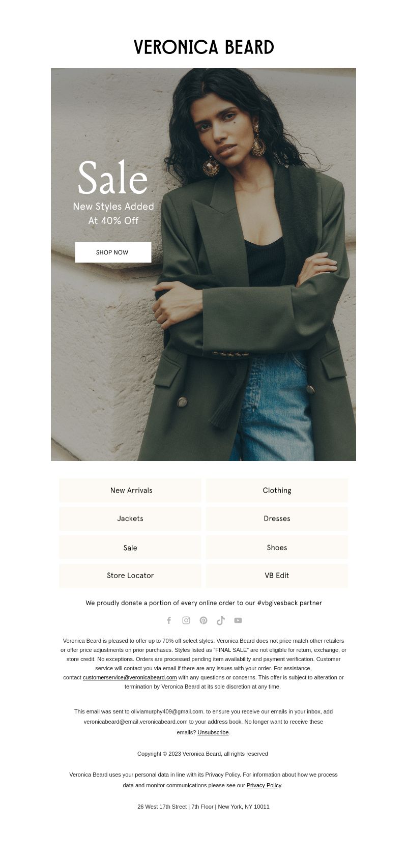
Task: Click the Shop Now button
Action: point(113,252)
